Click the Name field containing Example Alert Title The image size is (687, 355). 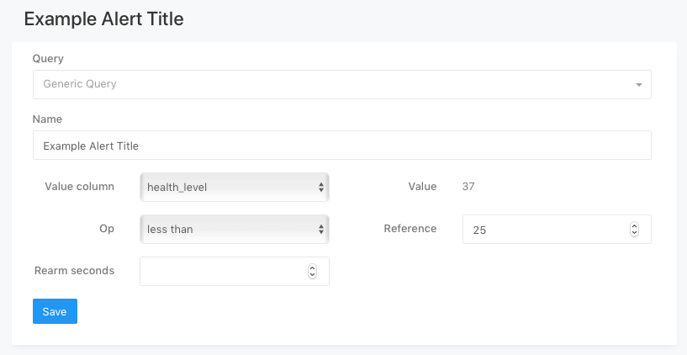(341, 146)
